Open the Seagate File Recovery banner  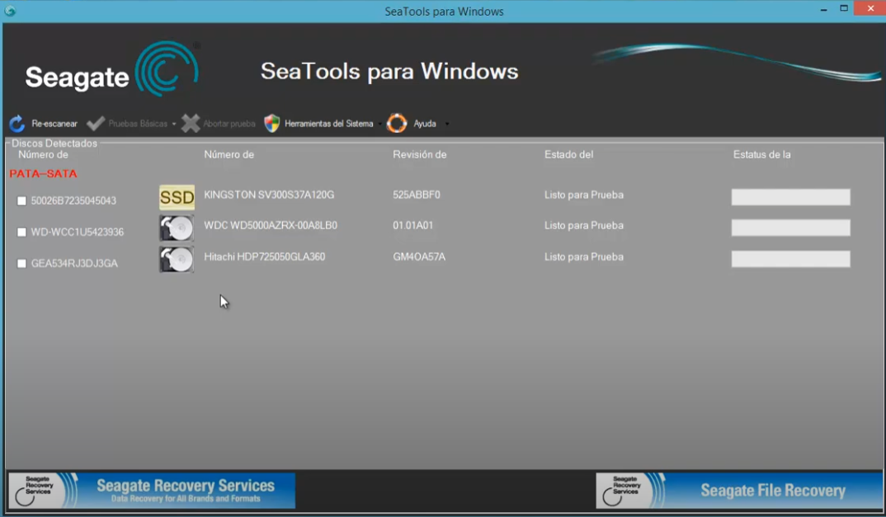[738, 491]
